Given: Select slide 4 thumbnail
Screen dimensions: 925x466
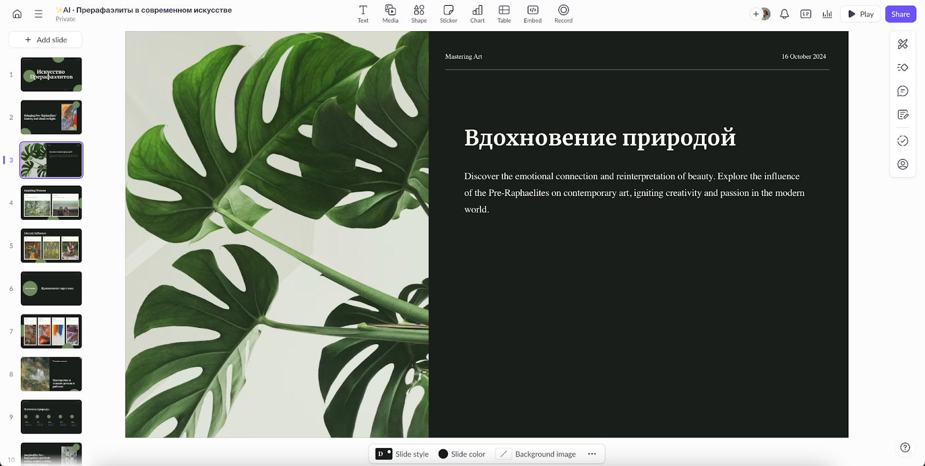Looking at the screenshot, I should click(51, 203).
